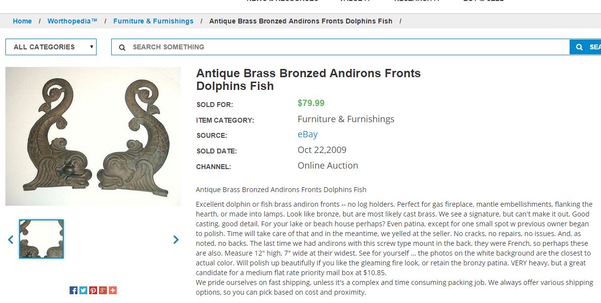This screenshot has width=601, height=303.
Task: Advance thumbnails with the right arrow
Action: pos(176,239)
